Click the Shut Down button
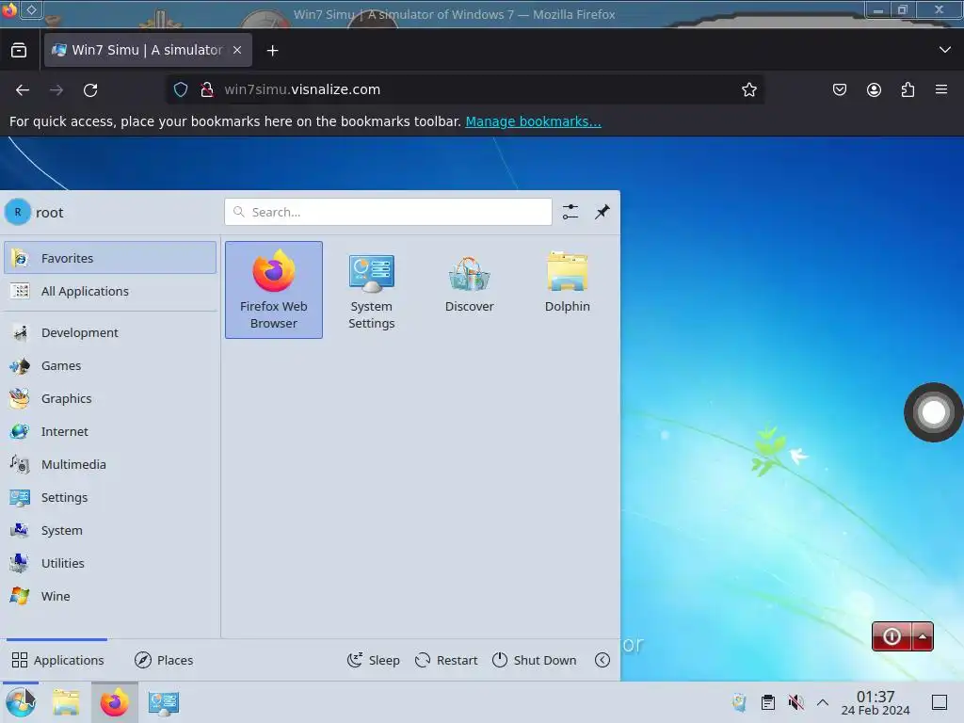This screenshot has height=723, width=964. tap(535, 660)
